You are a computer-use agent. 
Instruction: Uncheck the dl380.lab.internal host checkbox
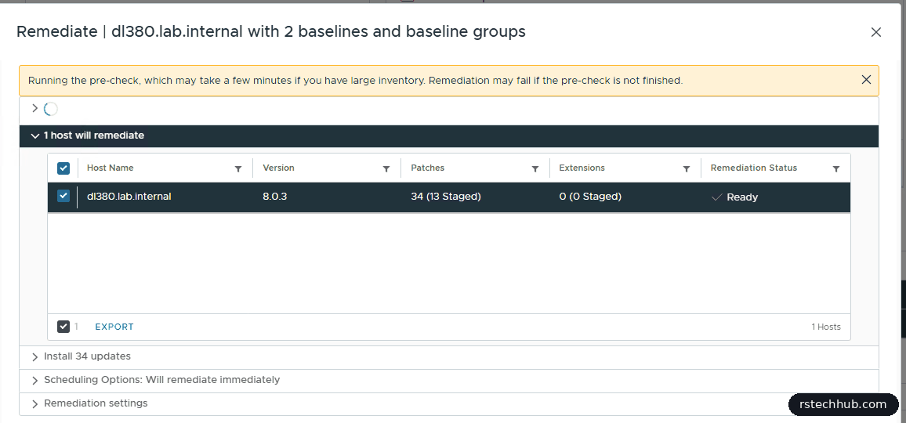click(x=63, y=197)
